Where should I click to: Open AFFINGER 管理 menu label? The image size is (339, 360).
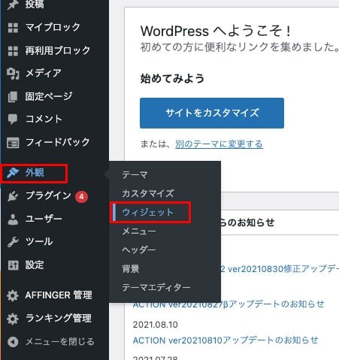tap(59, 295)
